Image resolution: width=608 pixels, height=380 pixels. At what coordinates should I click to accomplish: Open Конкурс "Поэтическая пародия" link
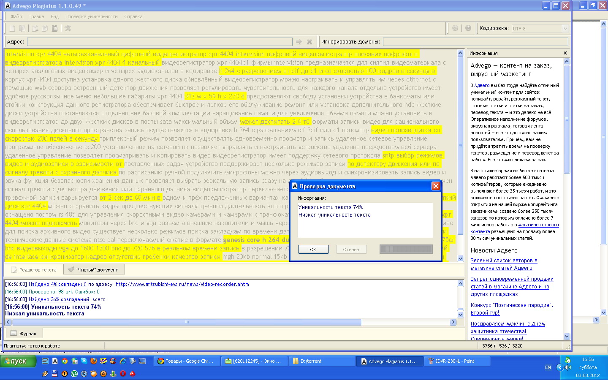click(512, 309)
